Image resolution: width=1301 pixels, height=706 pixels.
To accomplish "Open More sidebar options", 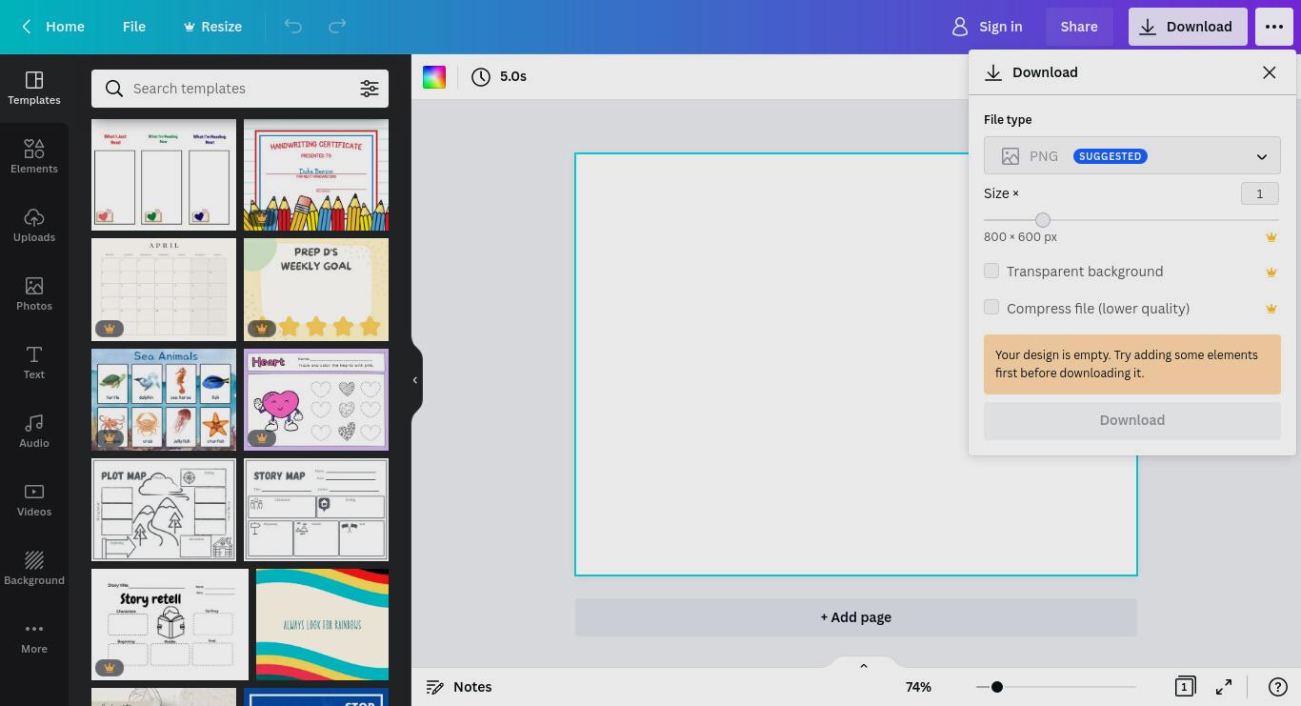I will (x=34, y=636).
